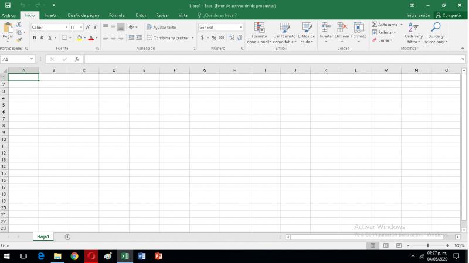This screenshot has height=263, width=469.
Task: Click the text orientation icon
Action: (x=131, y=27)
